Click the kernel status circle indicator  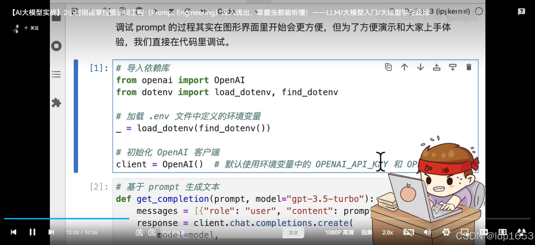pyautogui.click(x=479, y=11)
